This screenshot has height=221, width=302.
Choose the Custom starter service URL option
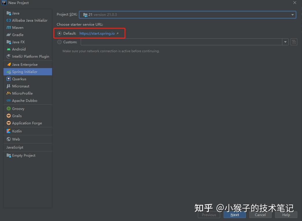[x=59, y=42]
